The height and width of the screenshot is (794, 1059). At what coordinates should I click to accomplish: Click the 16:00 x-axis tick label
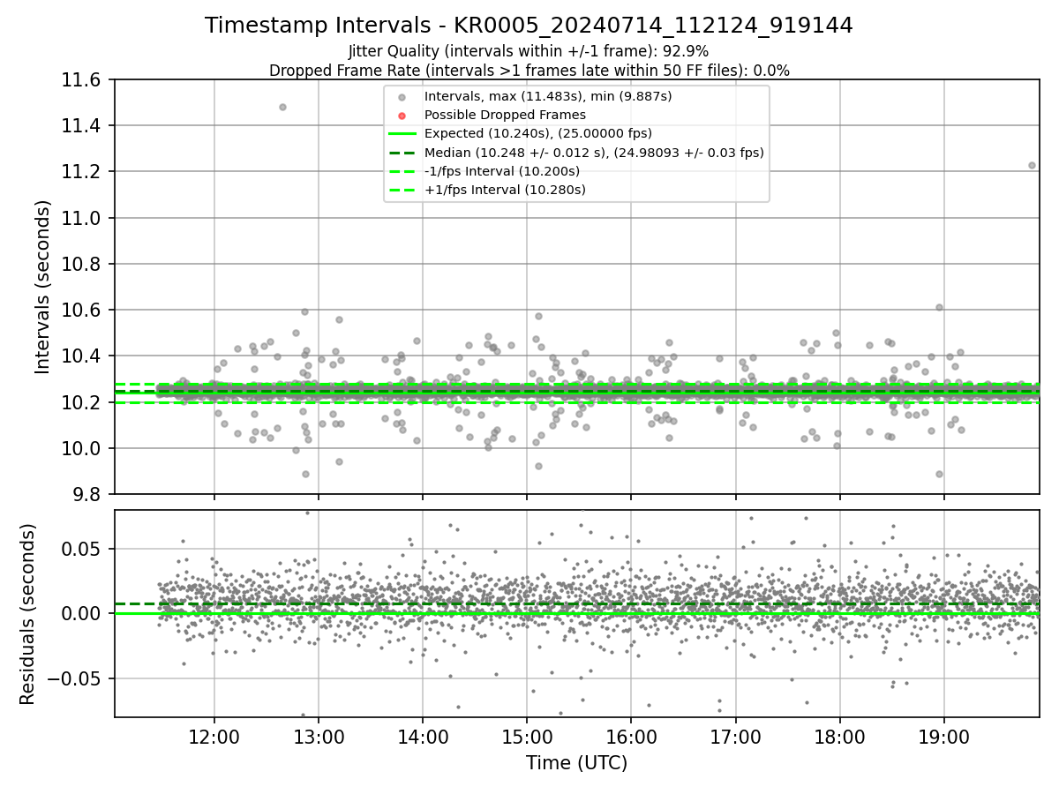click(631, 736)
